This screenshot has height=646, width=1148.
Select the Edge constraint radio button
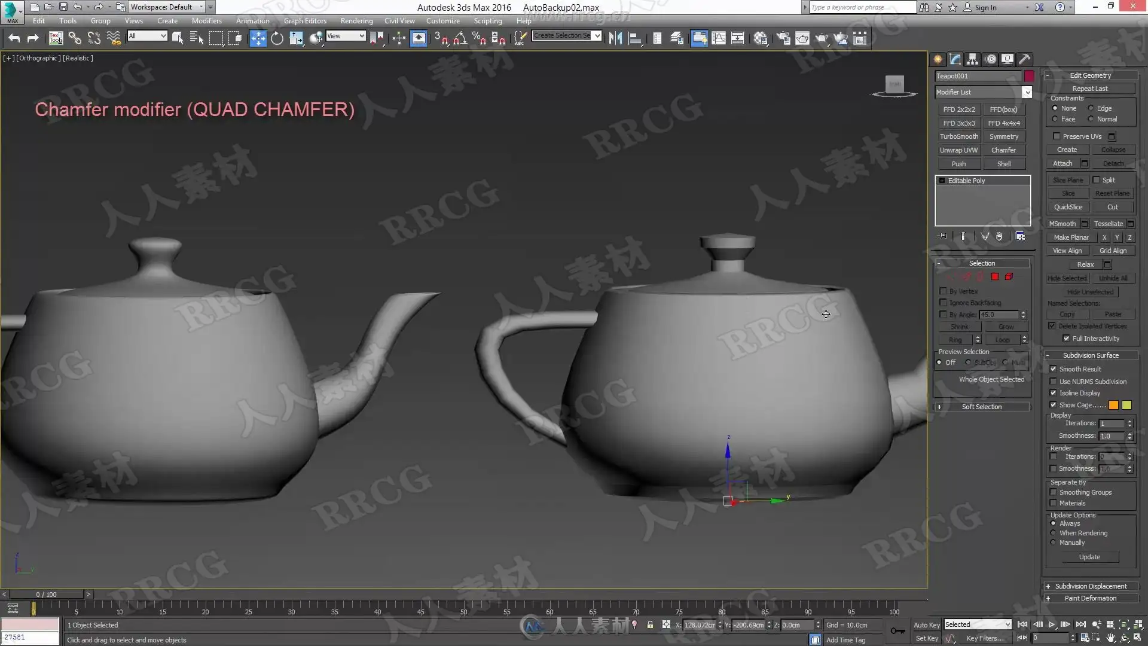tap(1091, 108)
